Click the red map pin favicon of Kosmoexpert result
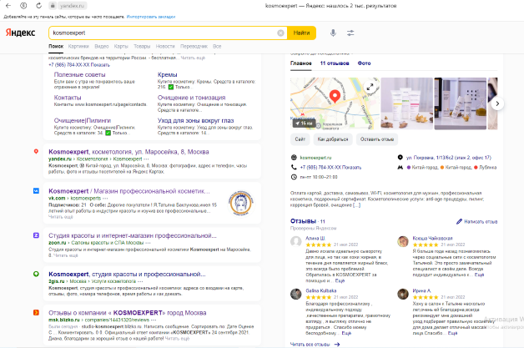This screenshot has width=524, height=348. click(36, 151)
